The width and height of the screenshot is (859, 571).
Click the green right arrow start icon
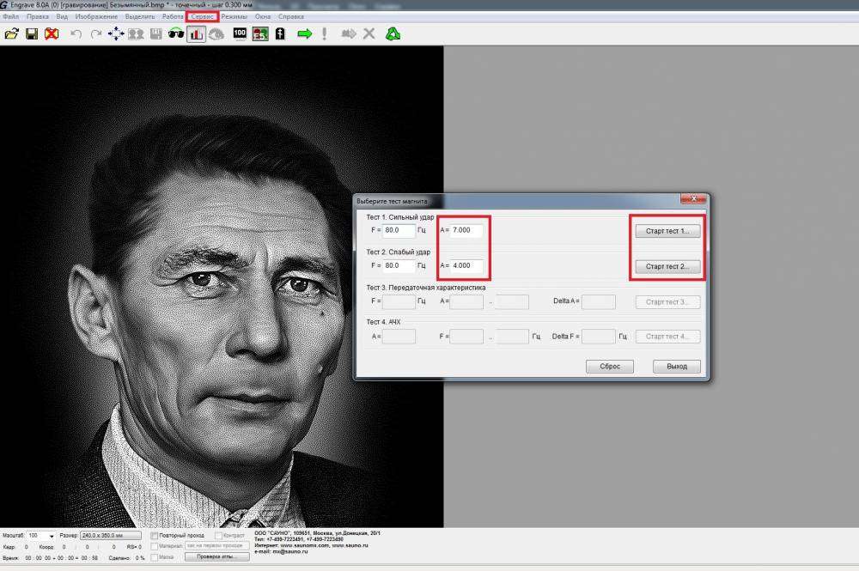(304, 34)
